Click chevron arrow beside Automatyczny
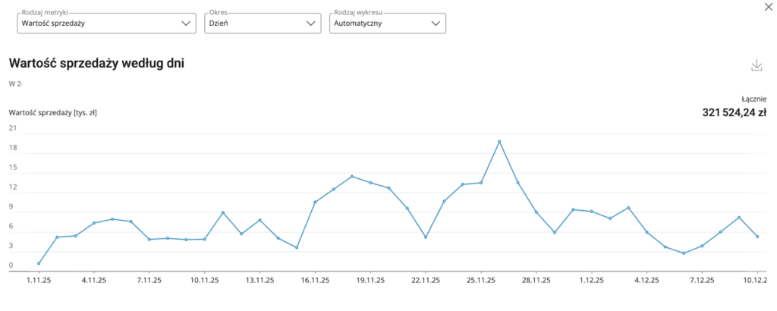Image resolution: width=777 pixels, height=311 pixels. [436, 24]
